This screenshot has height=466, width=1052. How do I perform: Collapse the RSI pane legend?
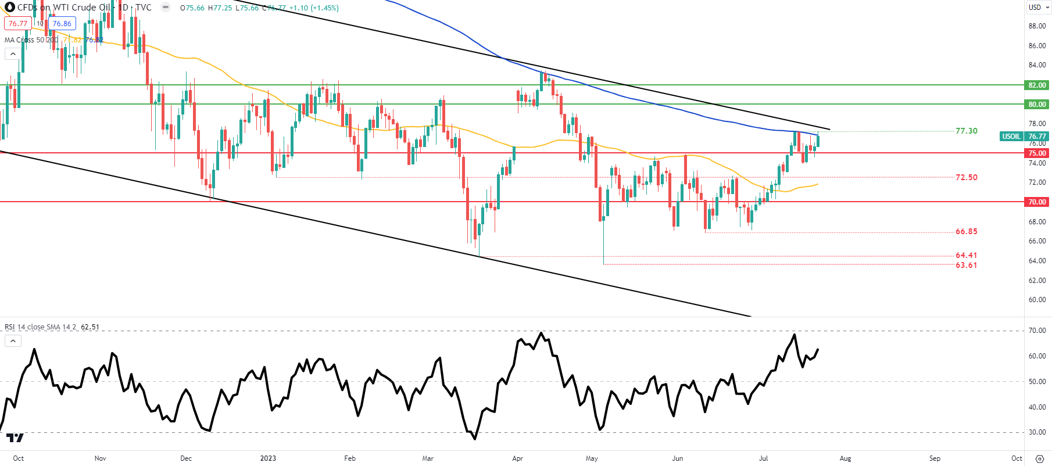pyautogui.click(x=13, y=341)
